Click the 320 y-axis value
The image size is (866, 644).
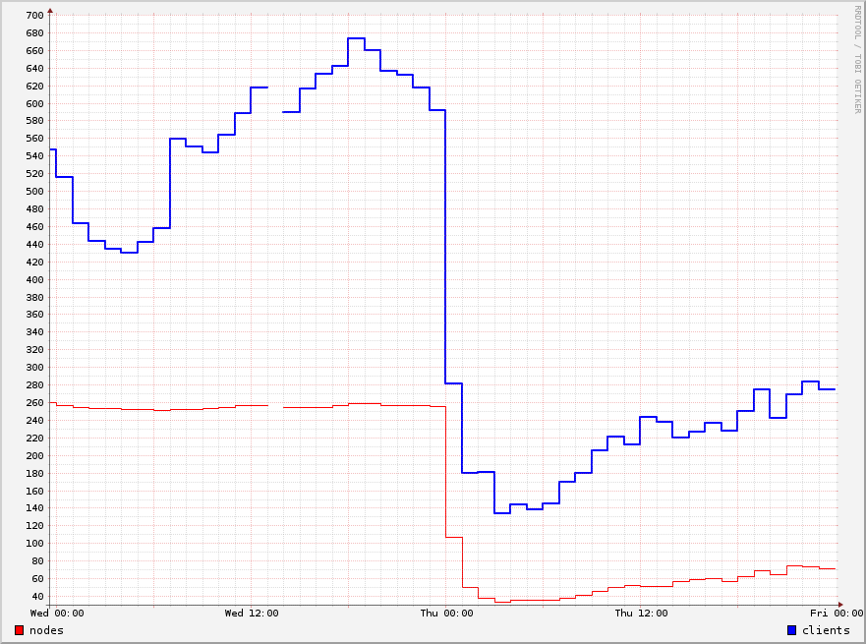(34, 350)
